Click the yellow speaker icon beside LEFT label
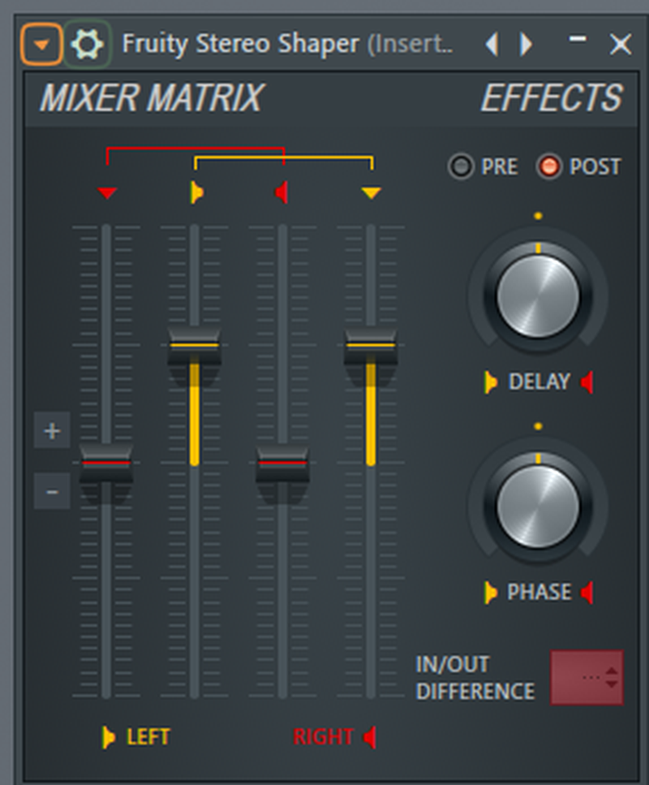Viewport: 649px width, 785px height. [108, 737]
